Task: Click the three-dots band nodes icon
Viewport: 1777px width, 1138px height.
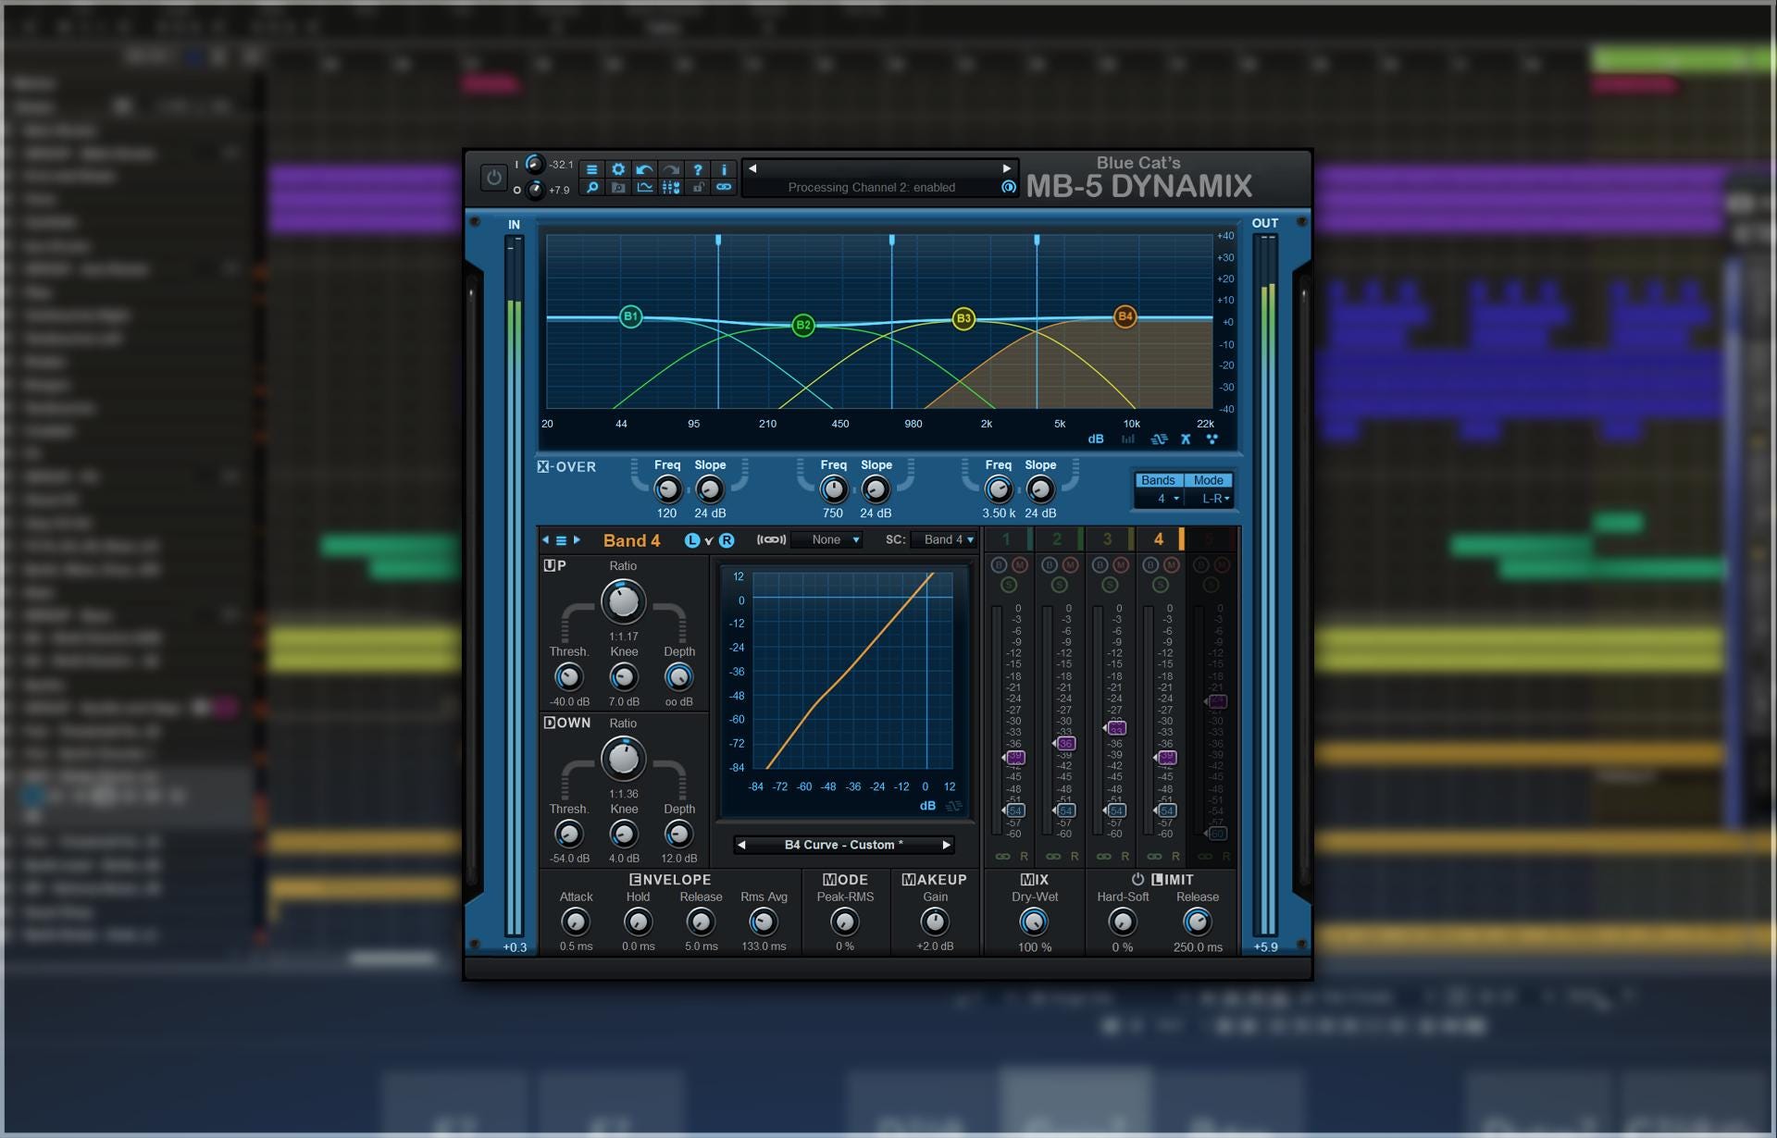Action: [x=1212, y=439]
